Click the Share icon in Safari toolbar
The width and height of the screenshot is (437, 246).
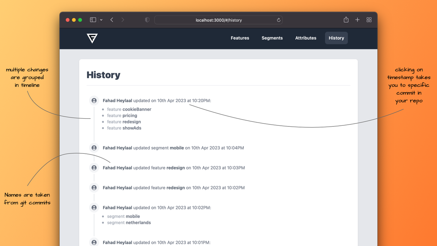[346, 19]
